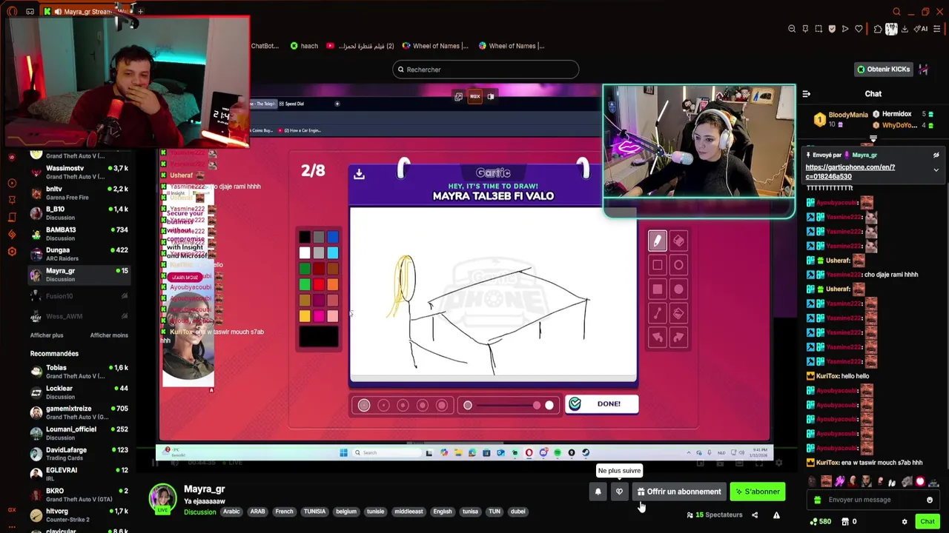Unfollow using the broken heart button
This screenshot has width=949, height=533.
coord(619,492)
